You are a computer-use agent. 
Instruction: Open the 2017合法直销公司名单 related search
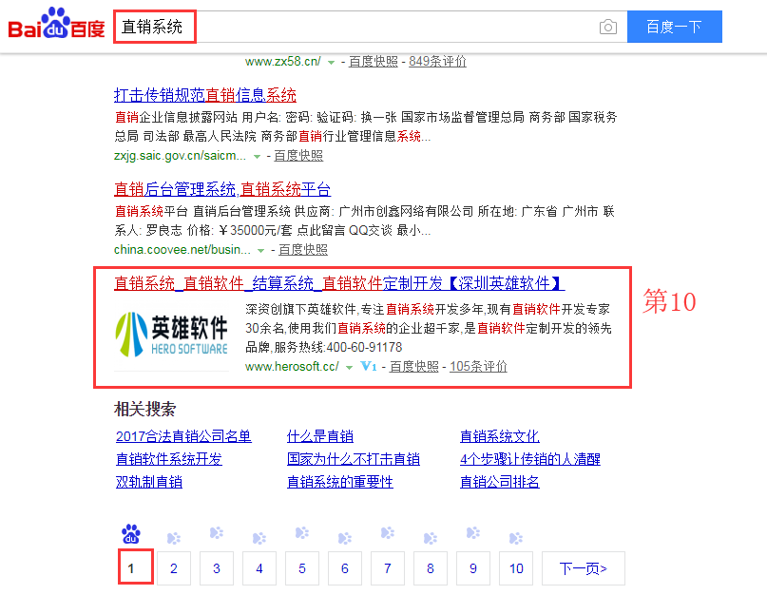click(x=184, y=436)
